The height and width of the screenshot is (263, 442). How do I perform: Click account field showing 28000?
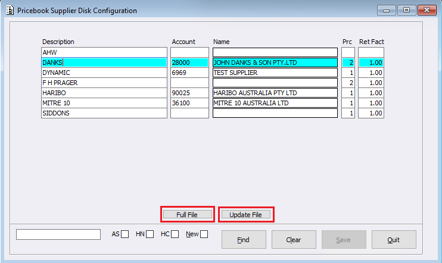(x=189, y=62)
